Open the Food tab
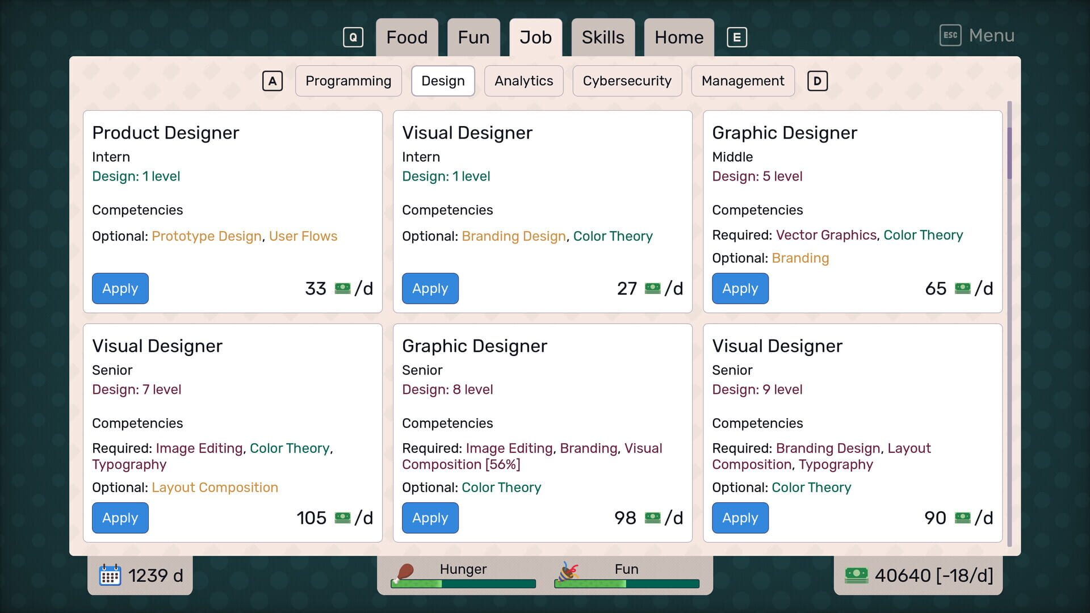 (x=406, y=37)
